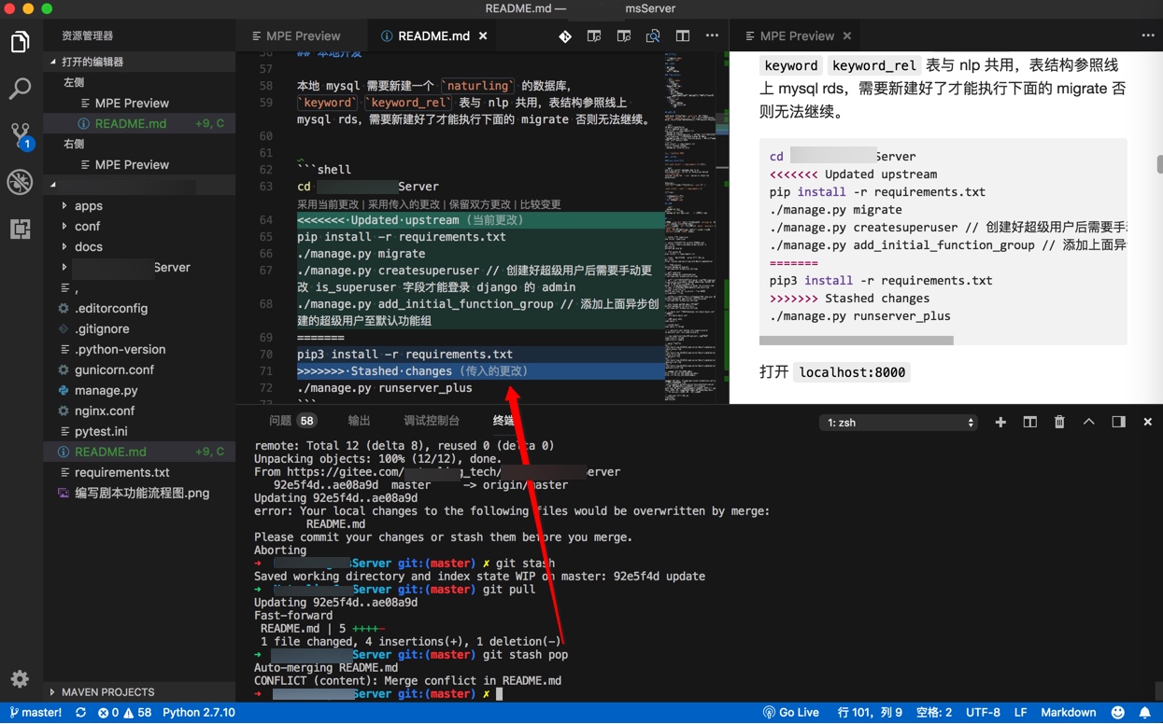This screenshot has height=724, width=1163.
Task: Expand the conf folder
Action: [87, 227]
